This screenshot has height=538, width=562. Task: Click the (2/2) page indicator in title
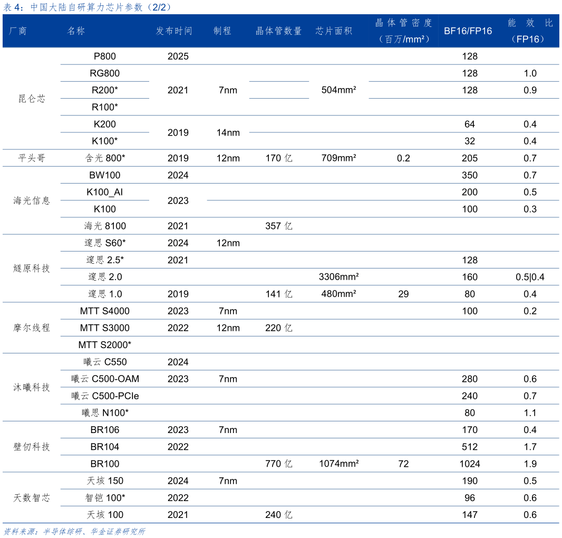[158, 7]
